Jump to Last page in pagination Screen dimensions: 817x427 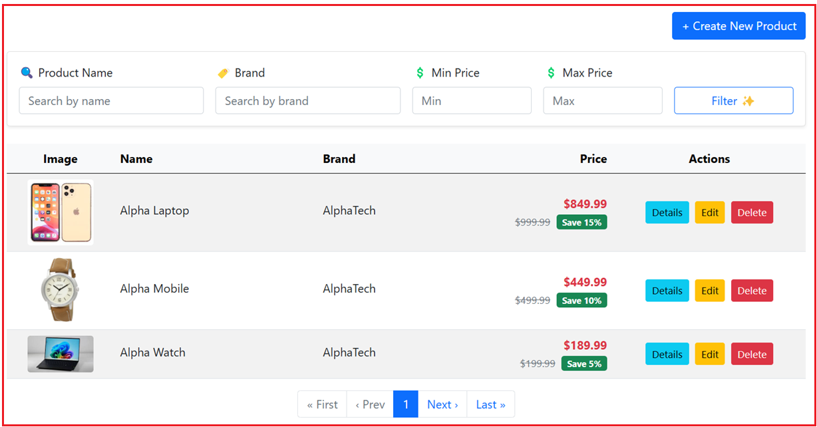coord(491,404)
